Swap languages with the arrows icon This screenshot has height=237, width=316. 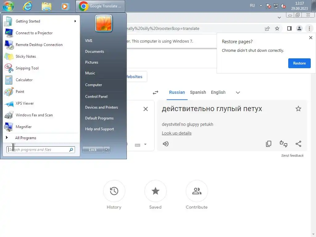tap(156, 93)
